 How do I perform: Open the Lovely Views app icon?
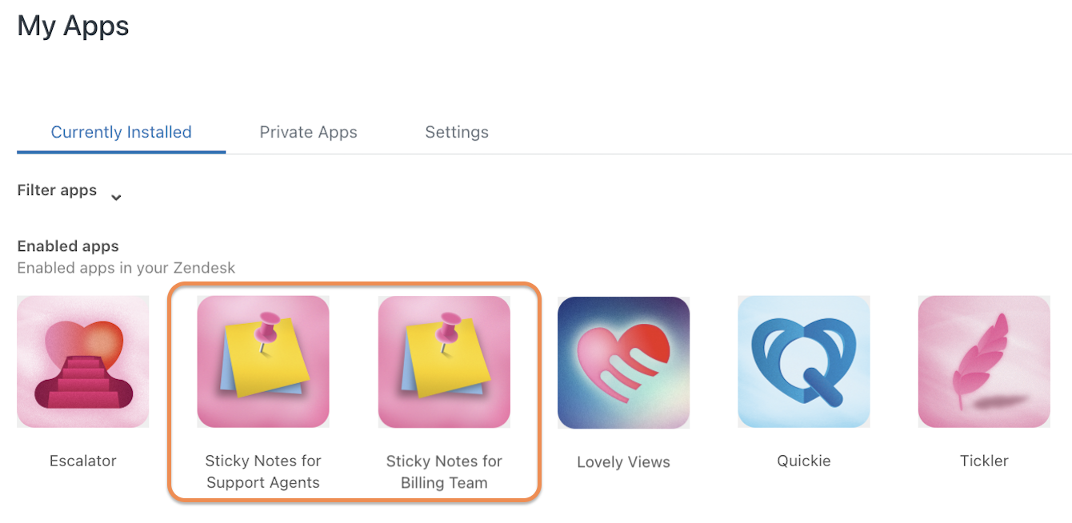pyautogui.click(x=624, y=362)
